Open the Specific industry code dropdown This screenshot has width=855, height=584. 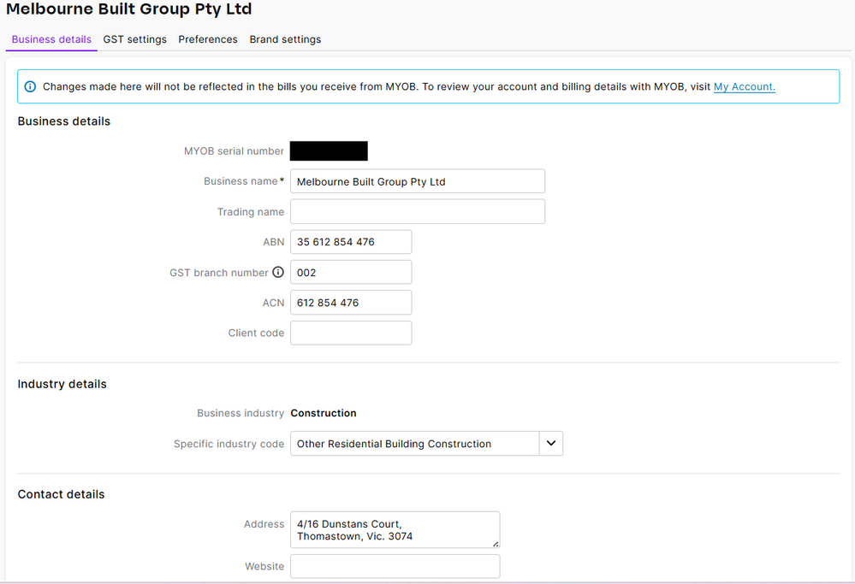pos(415,444)
